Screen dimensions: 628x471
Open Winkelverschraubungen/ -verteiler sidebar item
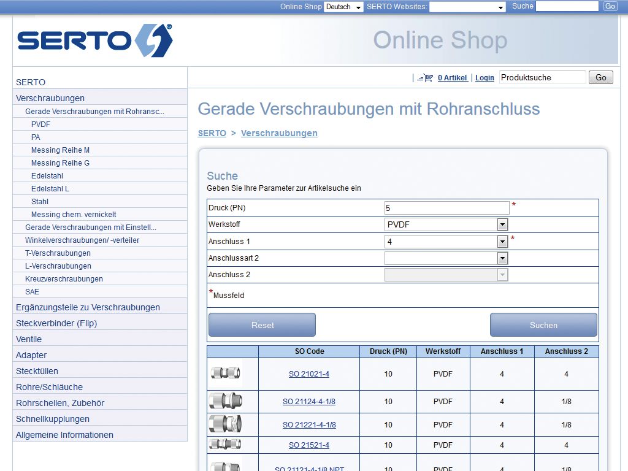(100, 240)
